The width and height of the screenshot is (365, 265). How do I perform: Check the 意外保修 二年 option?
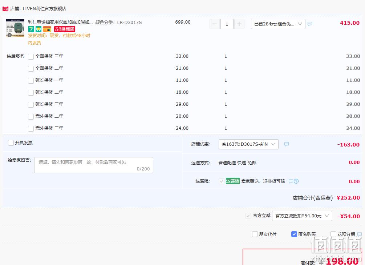click(x=31, y=117)
